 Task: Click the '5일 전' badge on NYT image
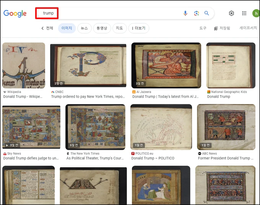coord(74,145)
